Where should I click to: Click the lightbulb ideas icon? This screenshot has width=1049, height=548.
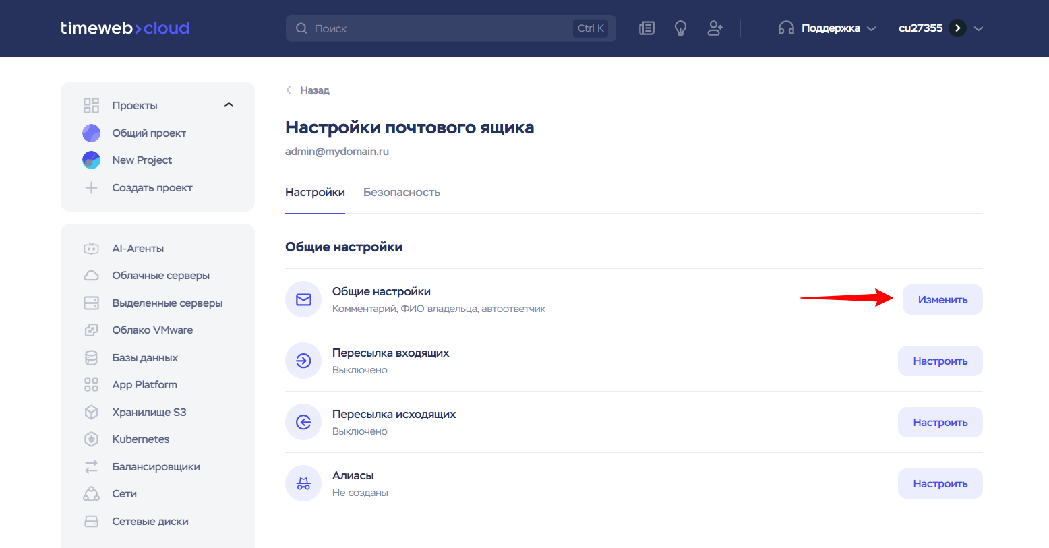click(x=680, y=28)
